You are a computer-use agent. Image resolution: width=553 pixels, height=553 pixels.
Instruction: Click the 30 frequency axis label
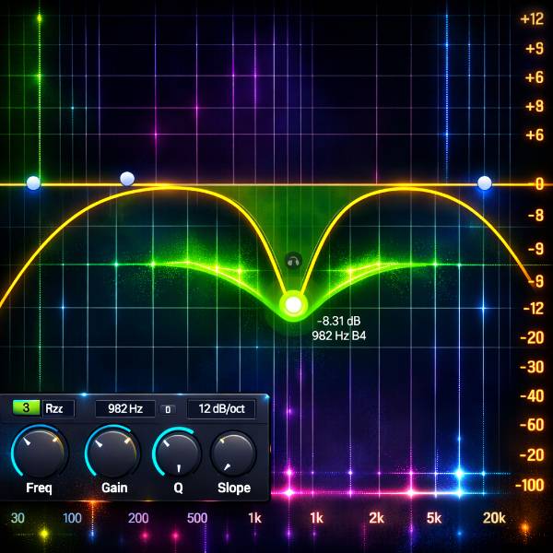[x=18, y=518]
